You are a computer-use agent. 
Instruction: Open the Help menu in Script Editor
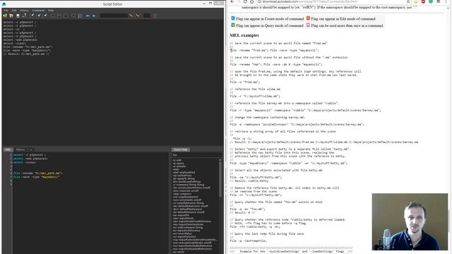[51, 11]
